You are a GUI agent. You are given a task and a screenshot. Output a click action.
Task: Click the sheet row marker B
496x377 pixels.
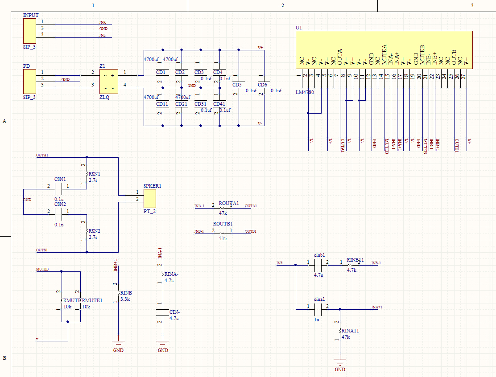click(x=4, y=358)
